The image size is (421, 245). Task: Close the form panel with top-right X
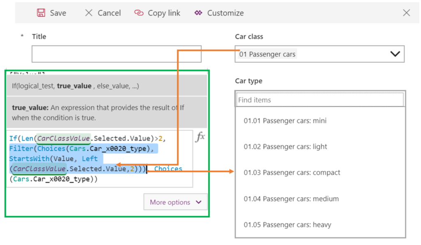pyautogui.click(x=406, y=13)
